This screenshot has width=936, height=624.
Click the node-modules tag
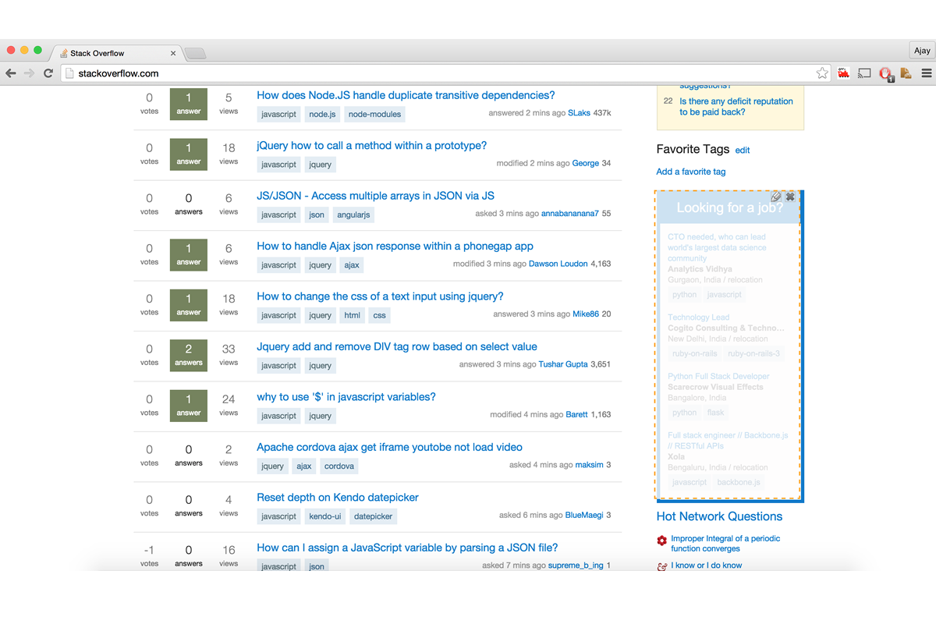point(374,114)
